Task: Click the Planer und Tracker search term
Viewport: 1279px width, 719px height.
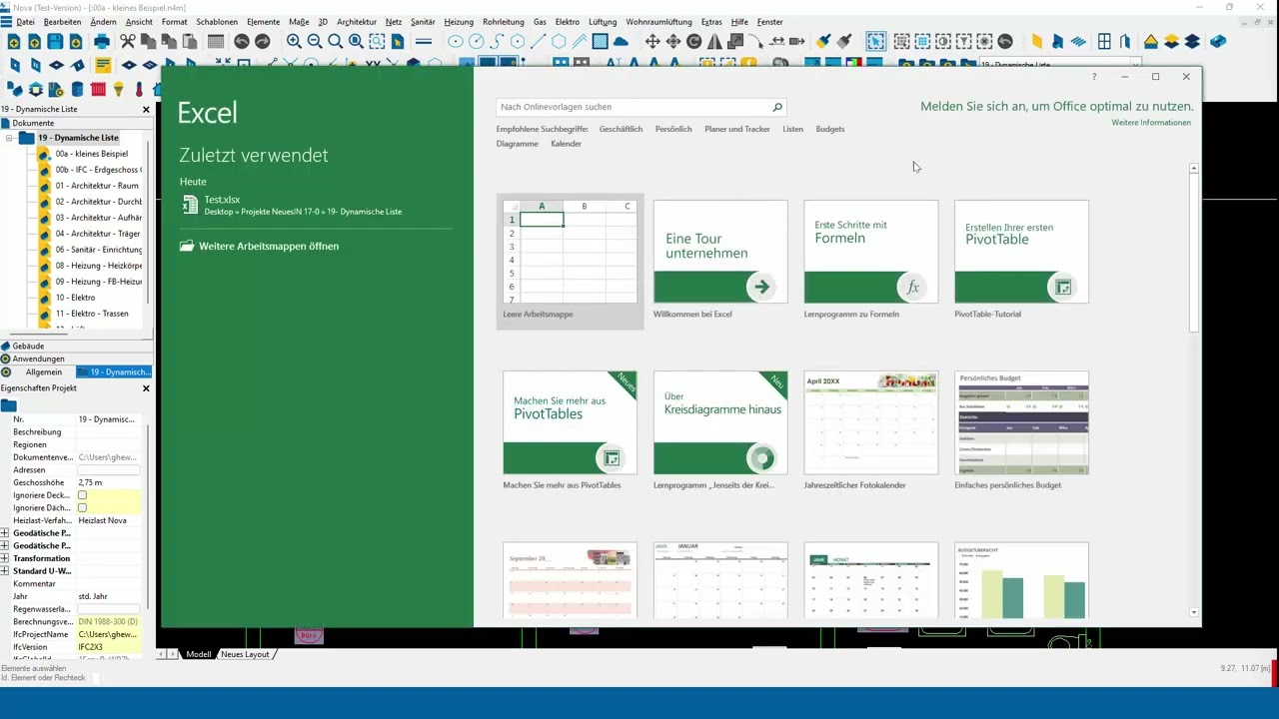Action: [737, 129]
